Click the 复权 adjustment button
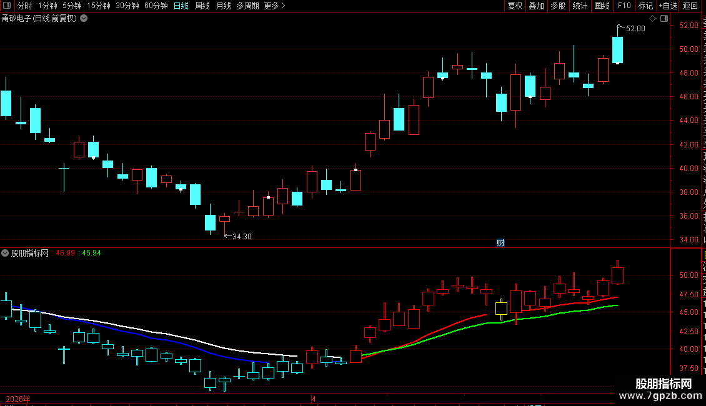Screen dimensions: 706x406 pos(515,6)
